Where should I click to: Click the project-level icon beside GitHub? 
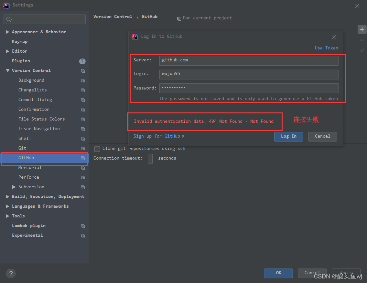coord(83,158)
